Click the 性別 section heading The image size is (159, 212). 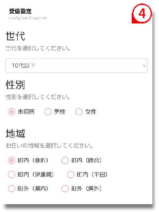click(15, 85)
